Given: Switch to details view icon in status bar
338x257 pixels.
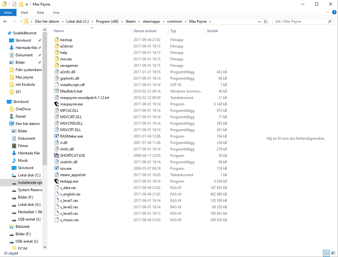Looking at the screenshot, I should 327,253.
